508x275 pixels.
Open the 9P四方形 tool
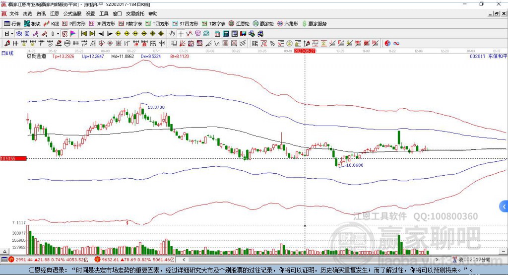click(x=102, y=24)
